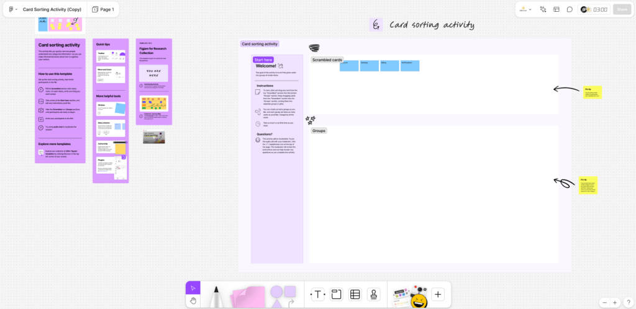636x309 pixels.
Task: Click the sticky note icon in Instructions
Action: tap(258, 92)
